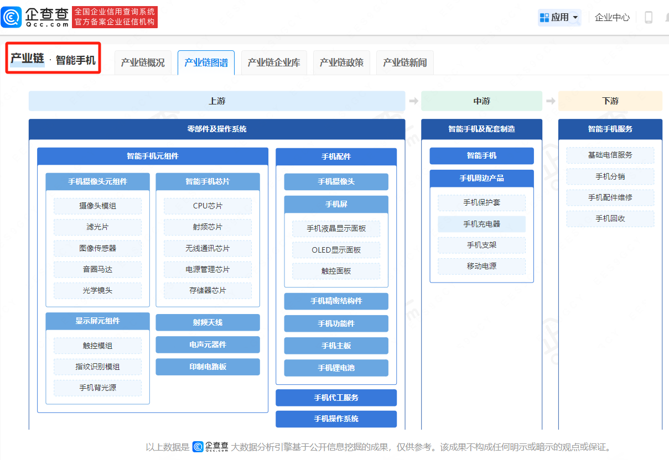Go to the 产业链新闻 tab

tap(405, 63)
